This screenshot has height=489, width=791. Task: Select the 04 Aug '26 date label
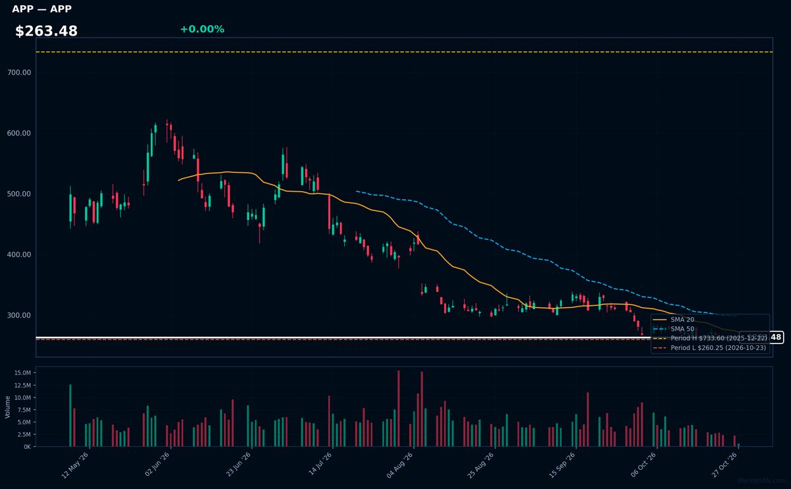coord(401,466)
